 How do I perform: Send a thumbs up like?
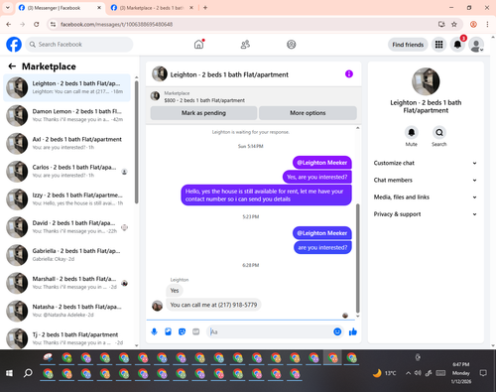click(x=353, y=331)
